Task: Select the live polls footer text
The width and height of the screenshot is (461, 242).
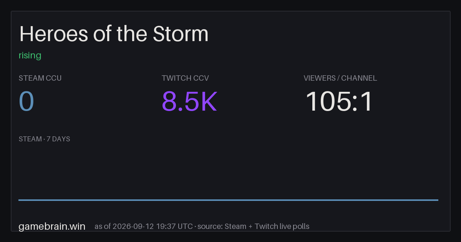Action: click(x=294, y=226)
